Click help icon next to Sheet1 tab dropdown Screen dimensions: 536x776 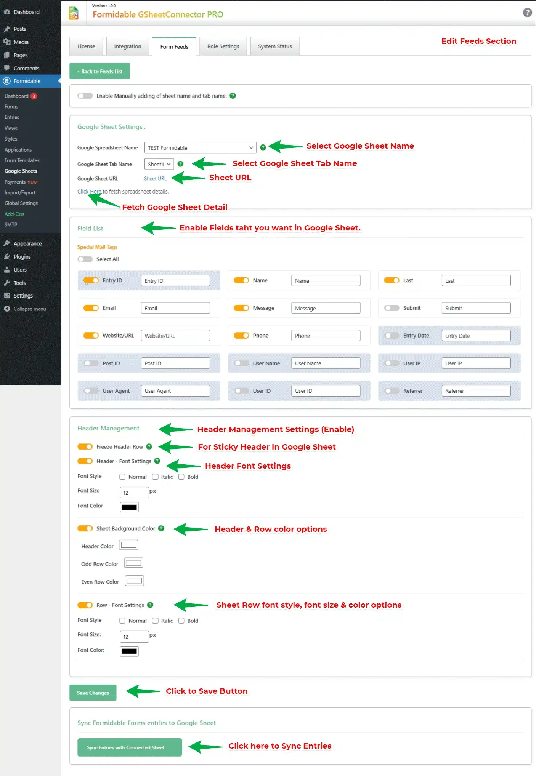(181, 164)
